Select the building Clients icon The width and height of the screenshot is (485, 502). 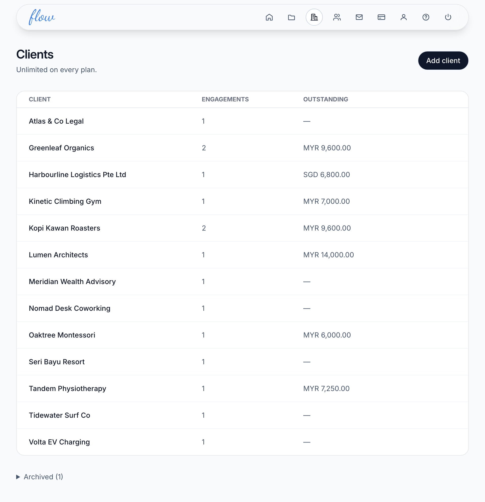(314, 17)
